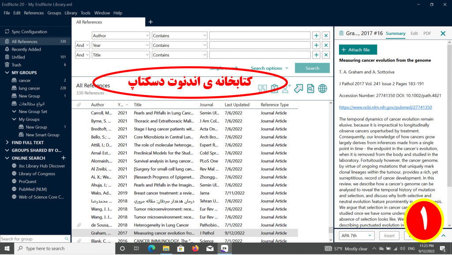Image resolution: width=452 pixels, height=255 pixels.
Task: Remove the Title search row
Action: (x=326, y=55)
